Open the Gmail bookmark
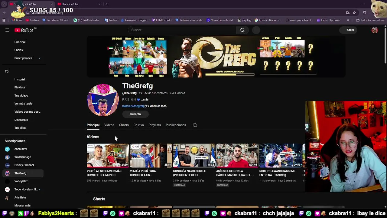This screenshot has height=218, width=387. (x=17, y=20)
